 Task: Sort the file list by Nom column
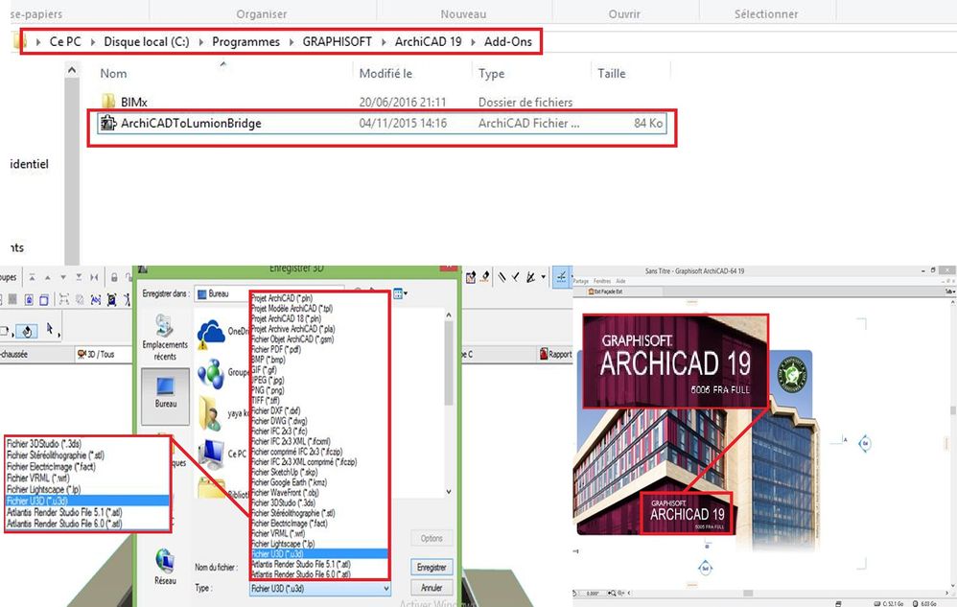click(x=113, y=73)
